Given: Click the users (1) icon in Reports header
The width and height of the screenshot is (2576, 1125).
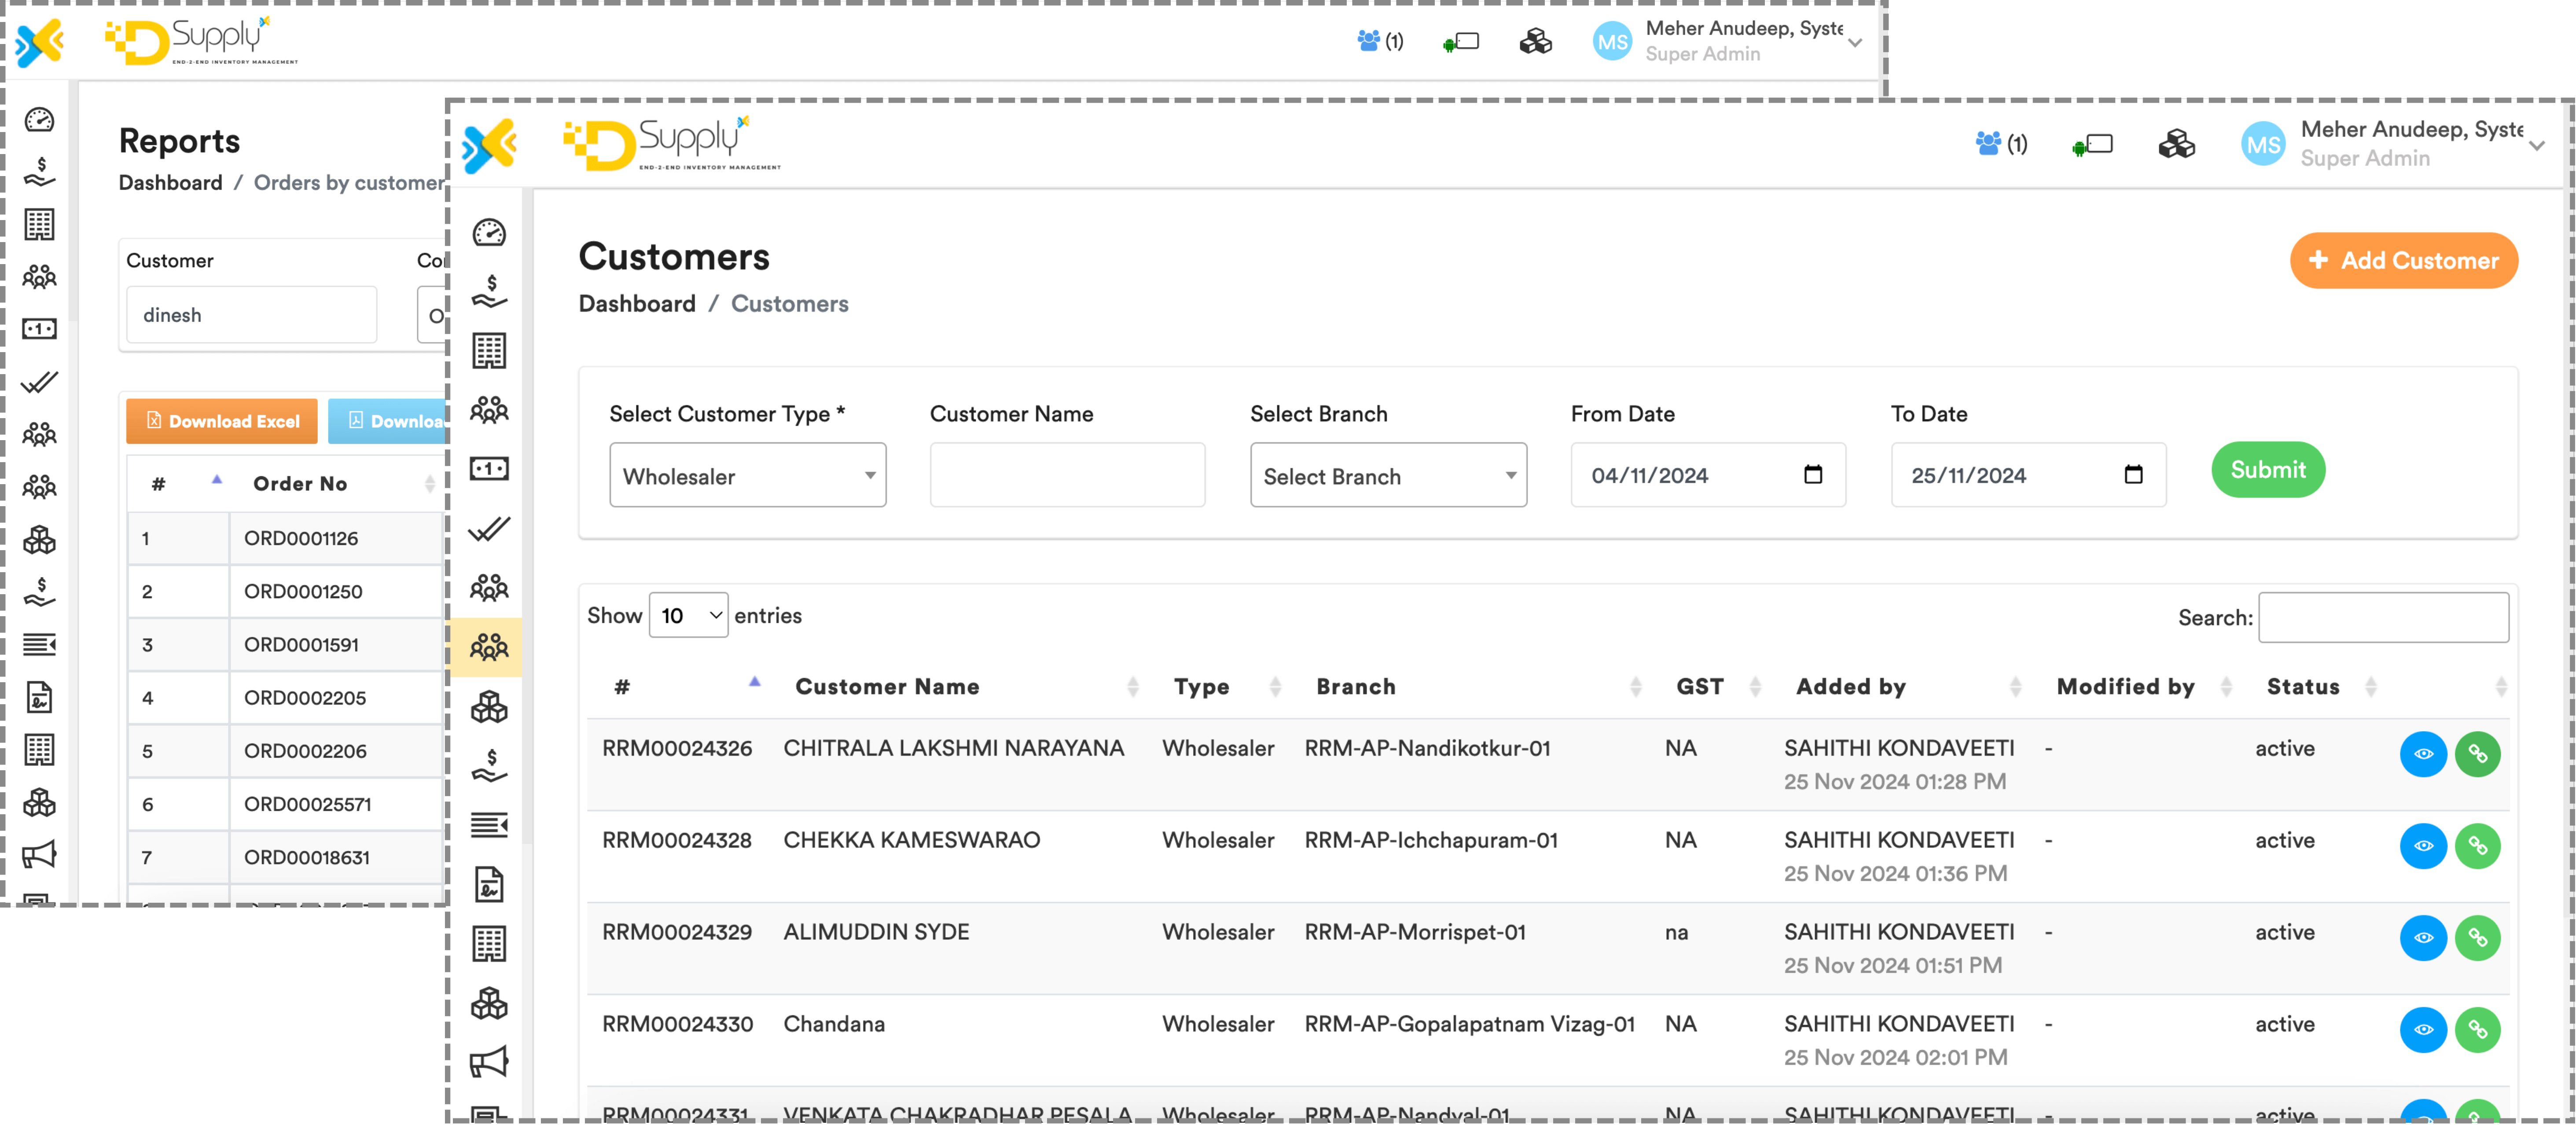Looking at the screenshot, I should pyautogui.click(x=1380, y=41).
